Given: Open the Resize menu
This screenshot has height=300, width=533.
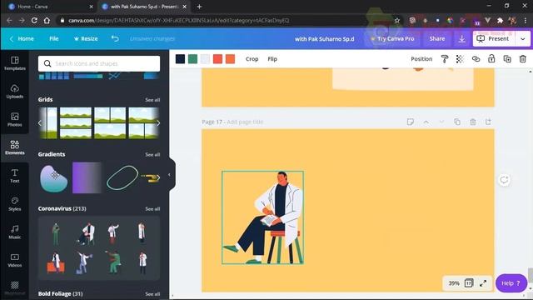Looking at the screenshot, I should point(86,39).
